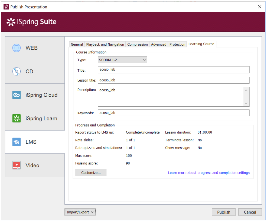Image resolution: width=267 pixels, height=222 pixels.
Task: Click the Lesson duration value 01:00:00
Action: 205,132
